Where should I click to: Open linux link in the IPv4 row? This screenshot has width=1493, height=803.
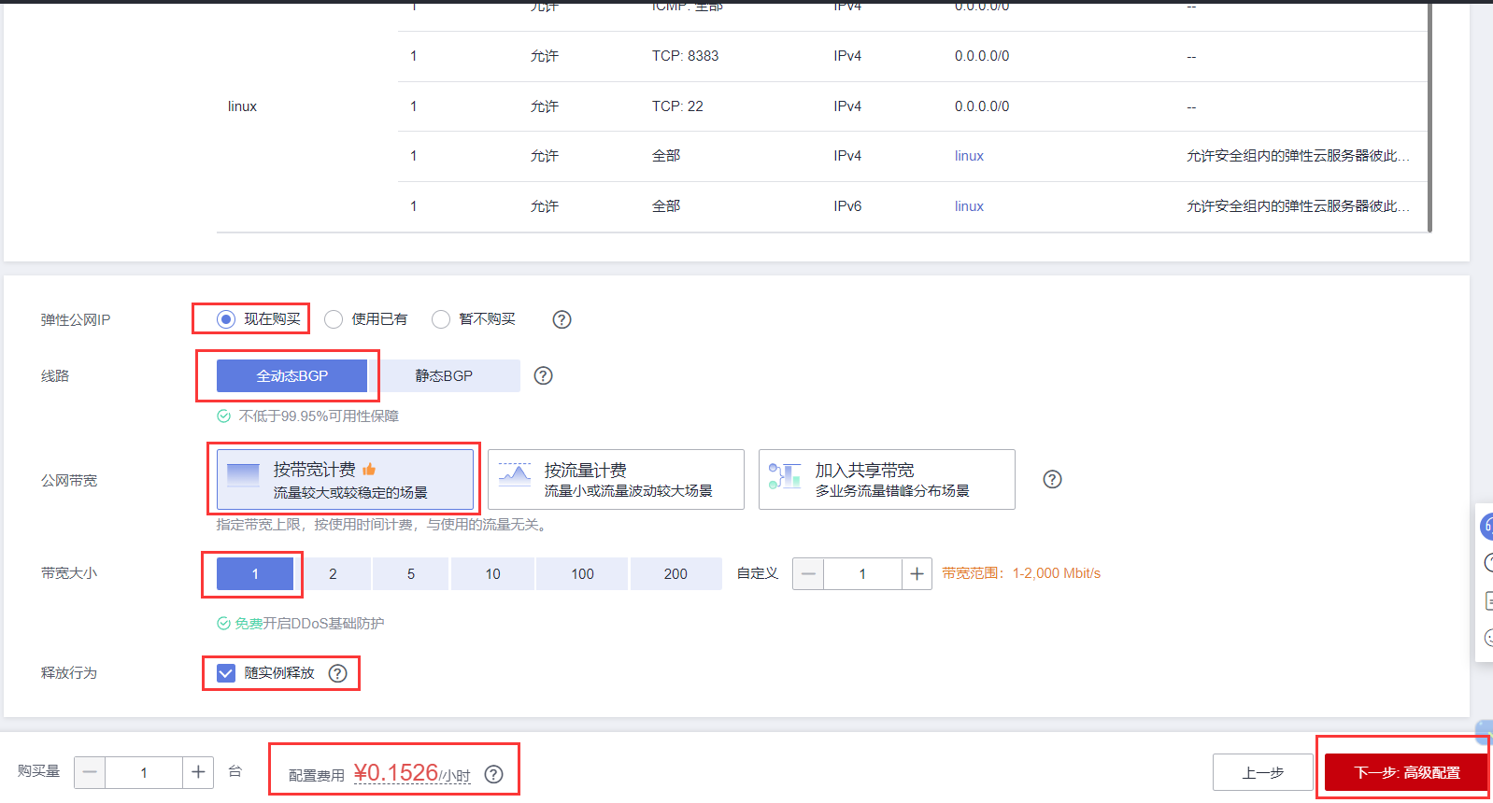point(969,156)
